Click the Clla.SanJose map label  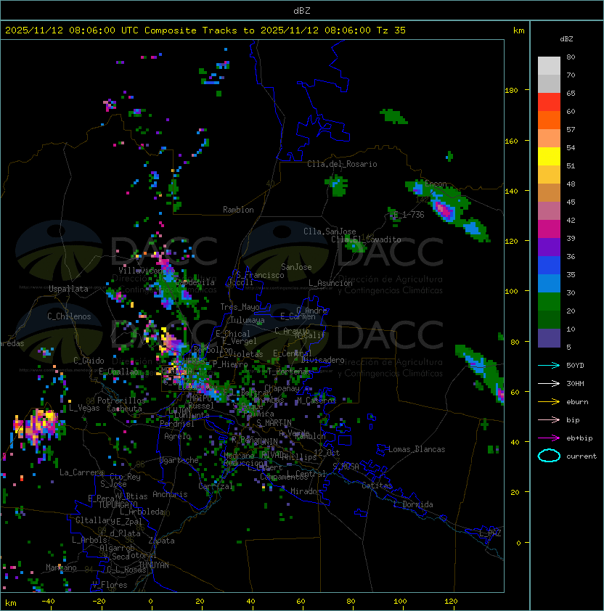point(330,231)
